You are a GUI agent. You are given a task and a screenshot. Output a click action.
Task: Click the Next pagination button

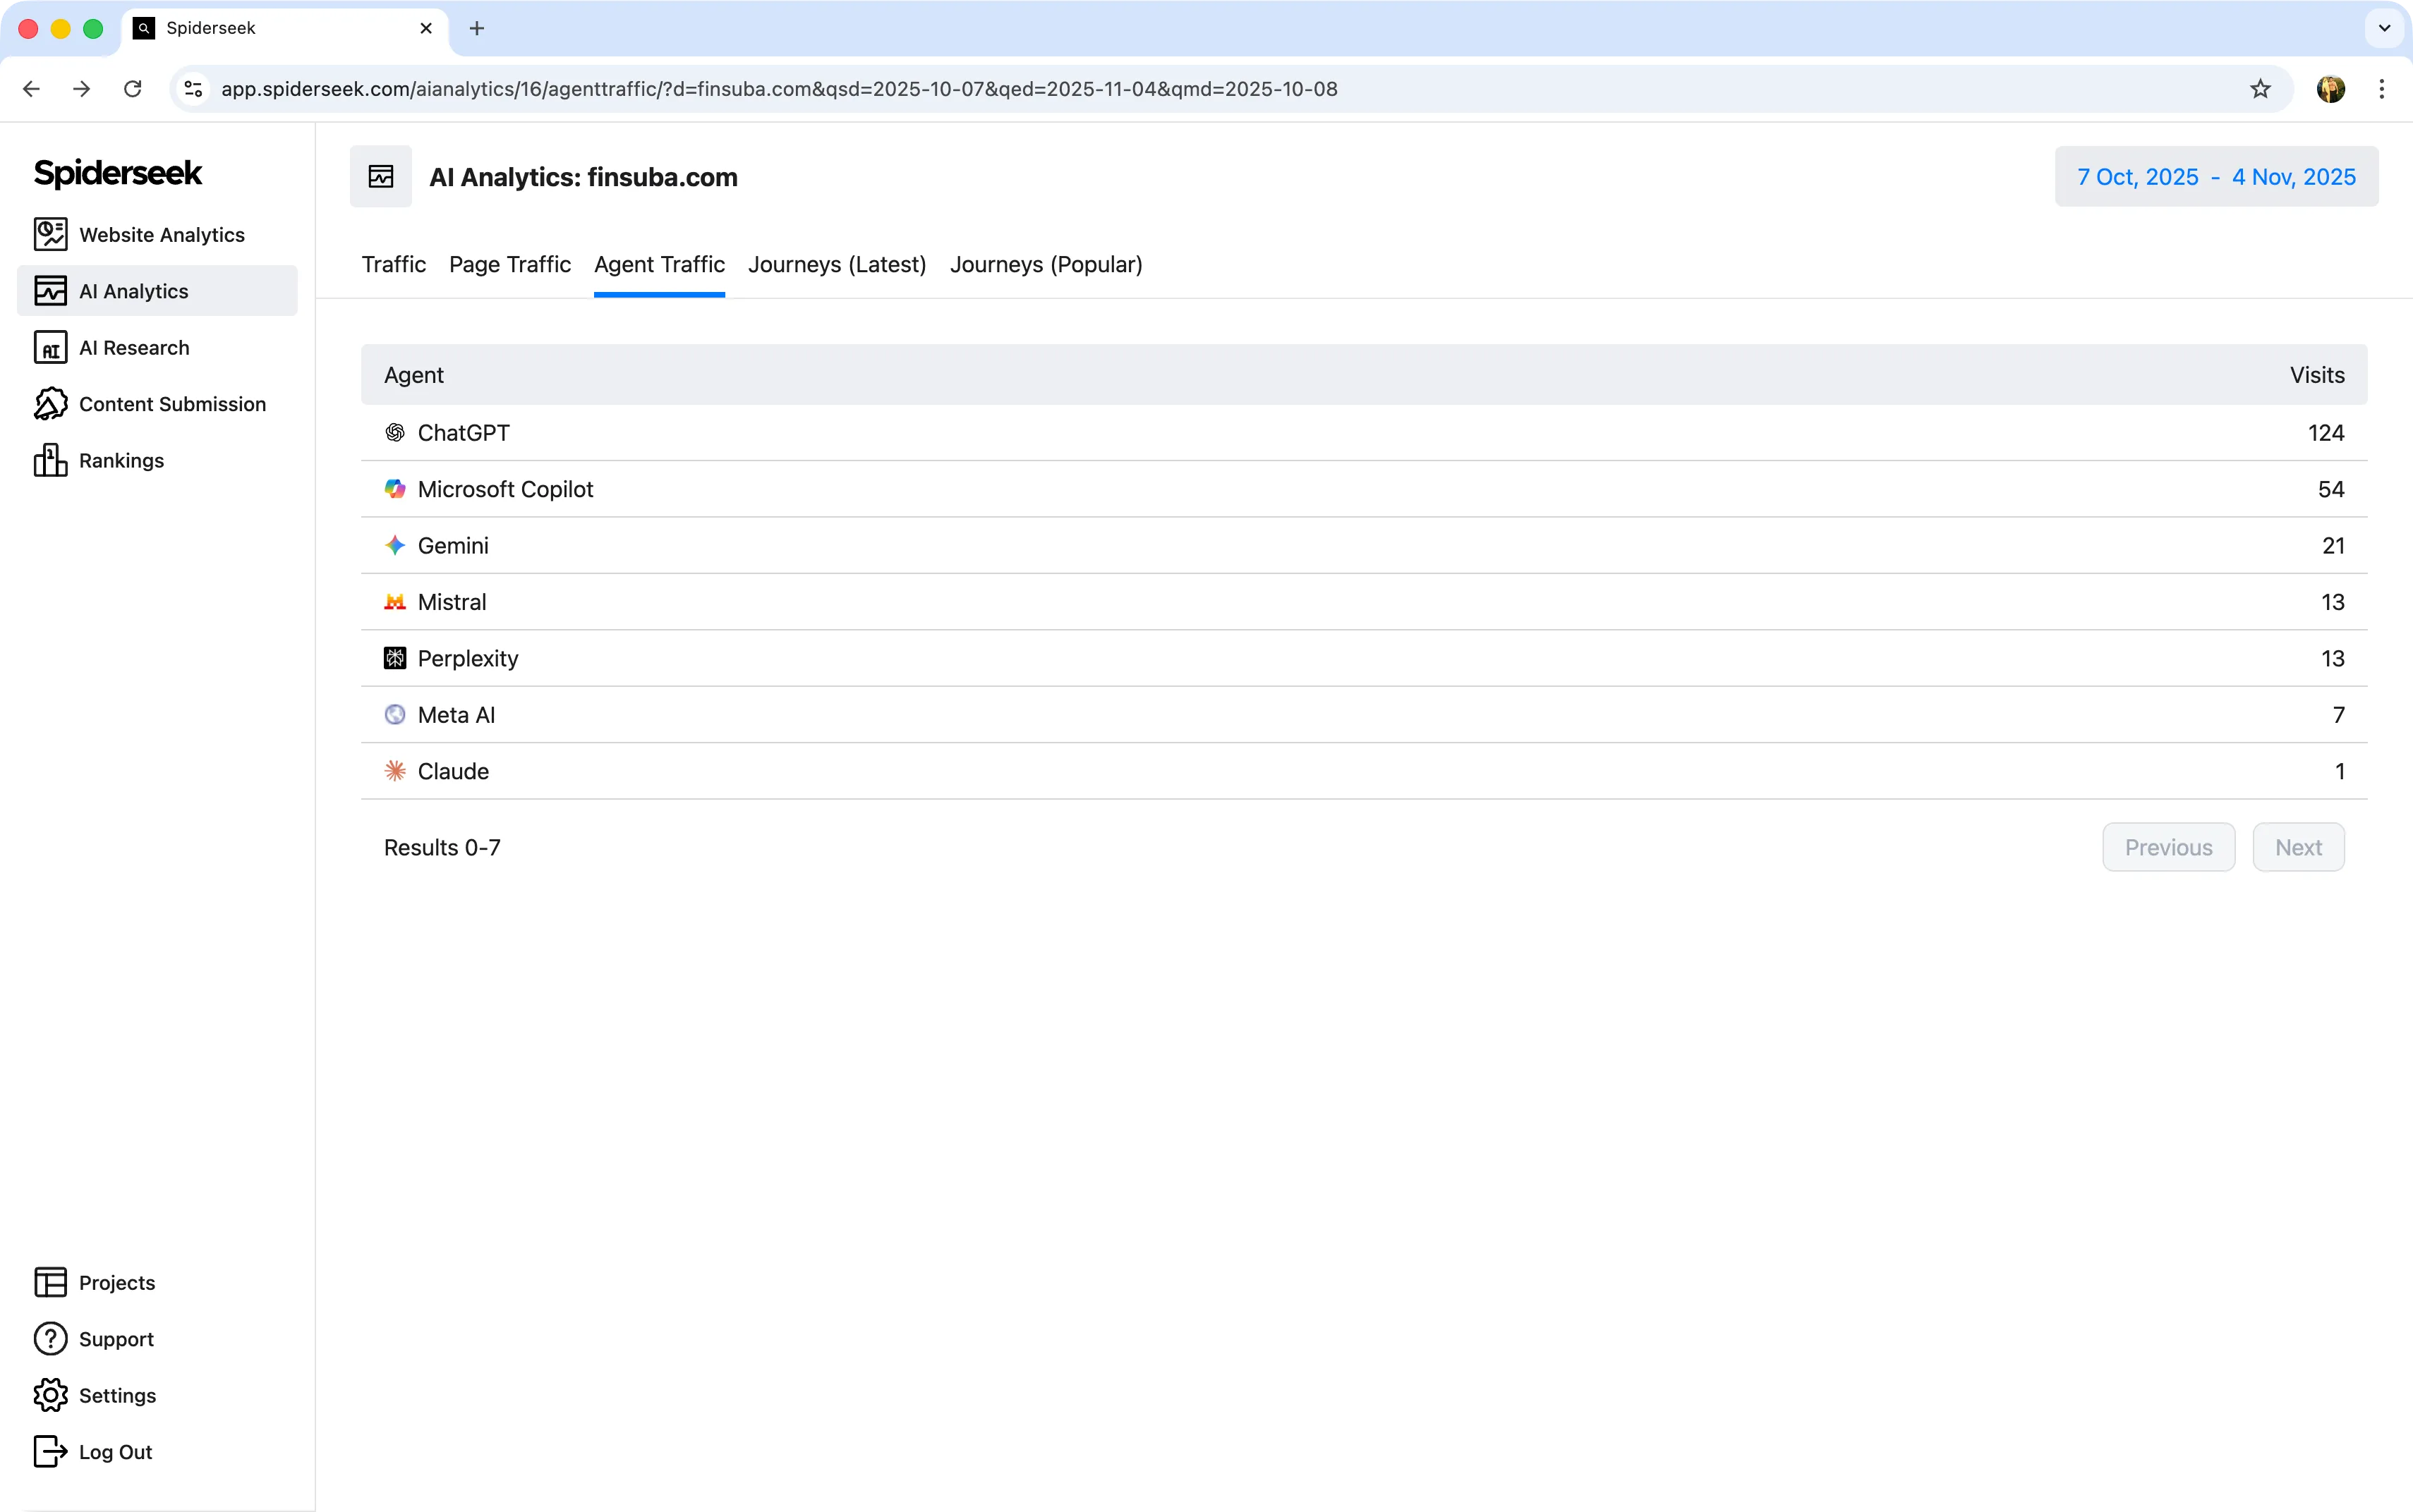pyautogui.click(x=2297, y=847)
